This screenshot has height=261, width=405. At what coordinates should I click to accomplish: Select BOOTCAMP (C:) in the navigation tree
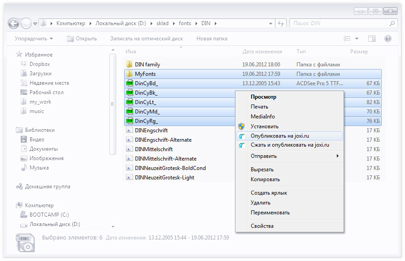49,215
